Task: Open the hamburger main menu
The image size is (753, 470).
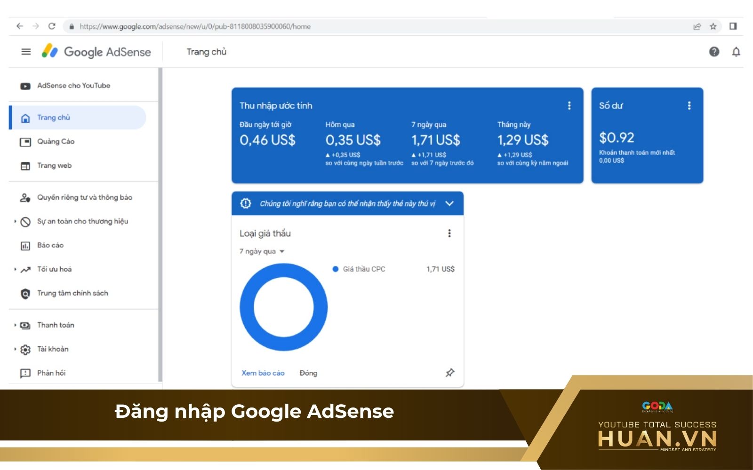Action: (26, 52)
